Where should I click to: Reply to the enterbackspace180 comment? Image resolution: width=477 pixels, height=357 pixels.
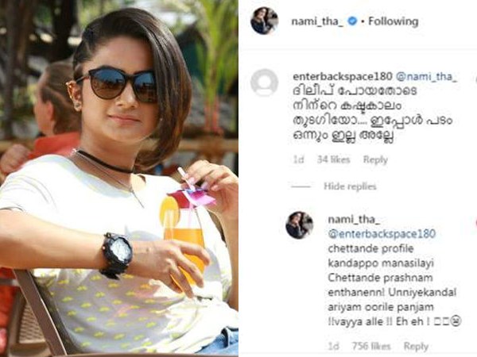pyautogui.click(x=375, y=159)
